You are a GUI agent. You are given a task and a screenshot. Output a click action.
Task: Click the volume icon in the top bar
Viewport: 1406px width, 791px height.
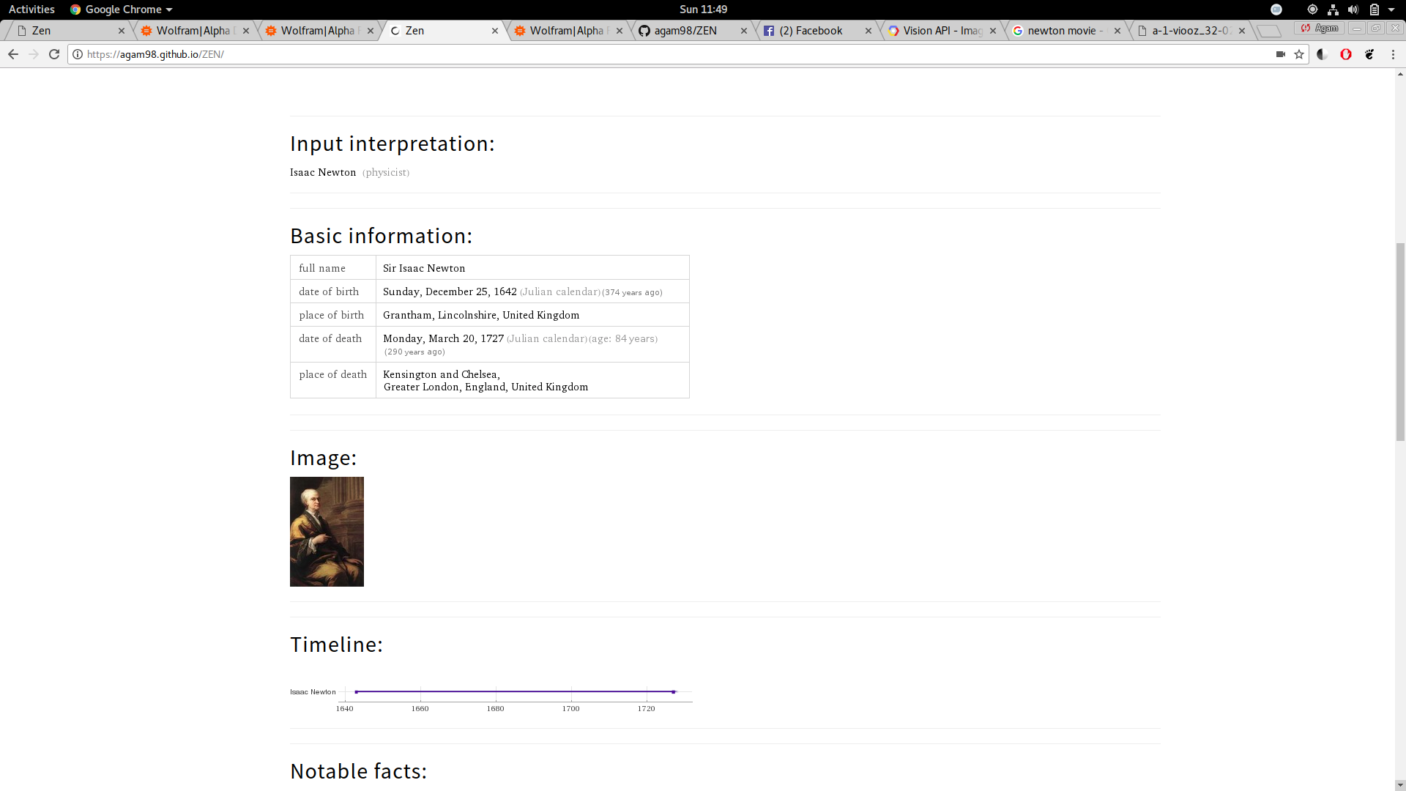coord(1353,10)
